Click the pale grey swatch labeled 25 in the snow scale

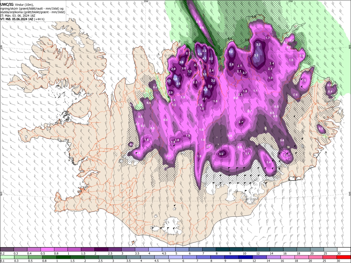pos(330,250)
